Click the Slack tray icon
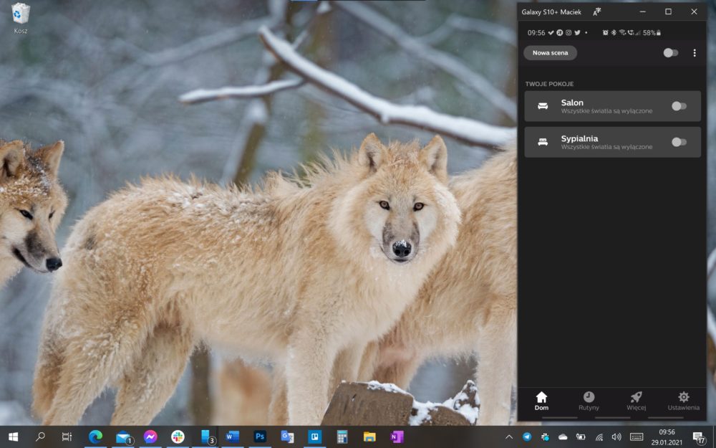This screenshot has width=716, height=448. pyautogui.click(x=545, y=437)
